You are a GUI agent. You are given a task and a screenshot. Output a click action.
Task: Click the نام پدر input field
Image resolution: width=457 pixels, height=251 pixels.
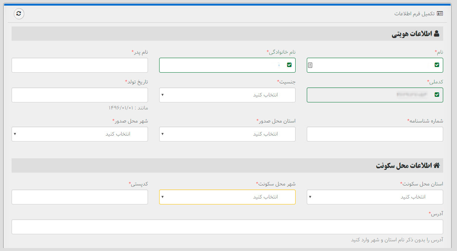pyautogui.click(x=79, y=65)
